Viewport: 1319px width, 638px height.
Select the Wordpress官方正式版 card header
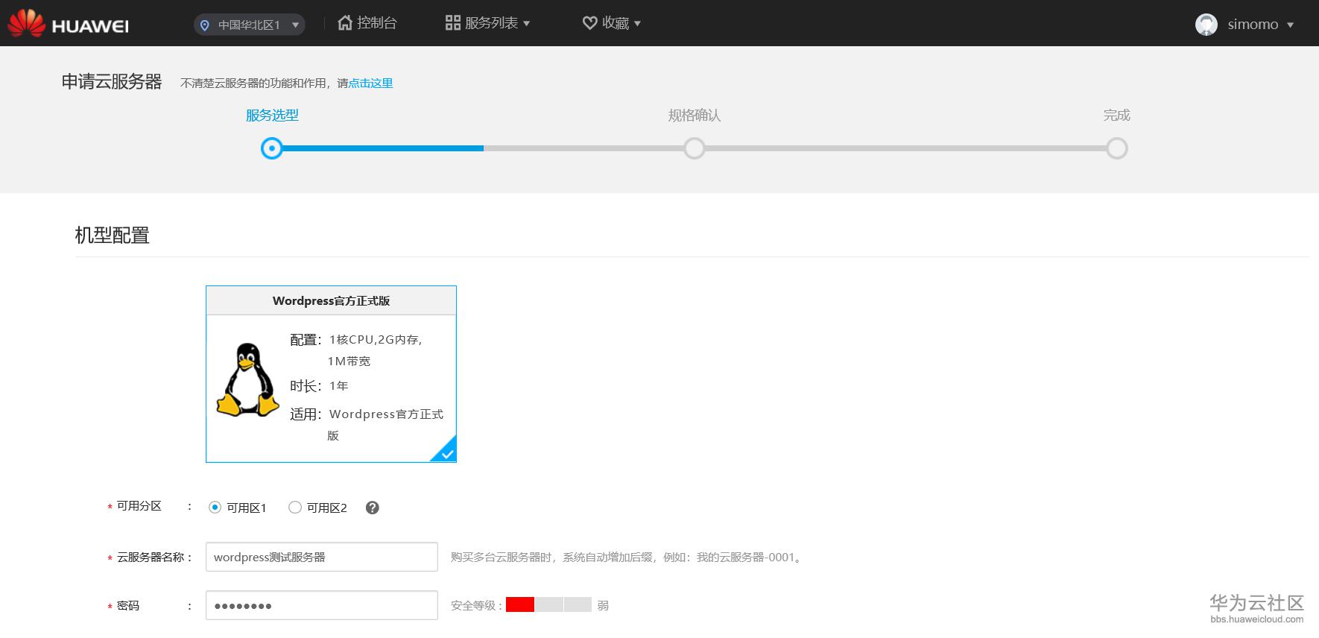[331, 301]
